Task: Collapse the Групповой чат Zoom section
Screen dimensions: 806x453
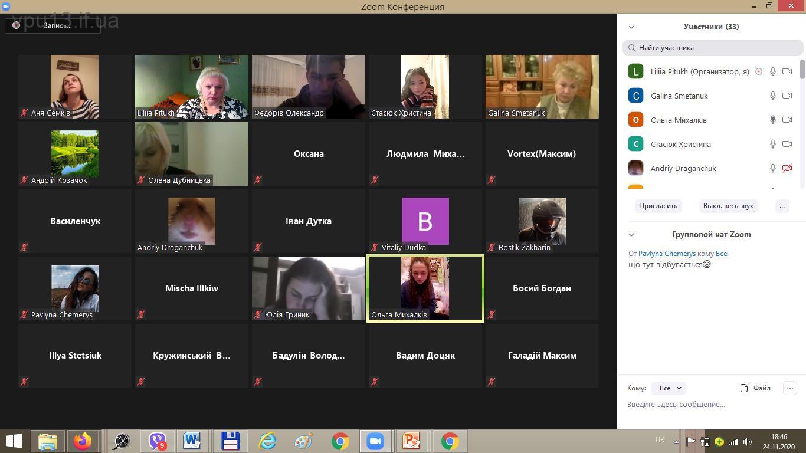Action: point(631,235)
